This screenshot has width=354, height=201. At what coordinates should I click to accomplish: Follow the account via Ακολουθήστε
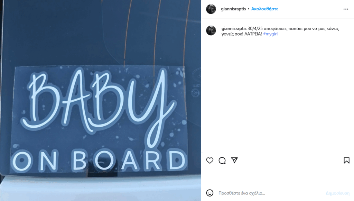pyautogui.click(x=264, y=9)
